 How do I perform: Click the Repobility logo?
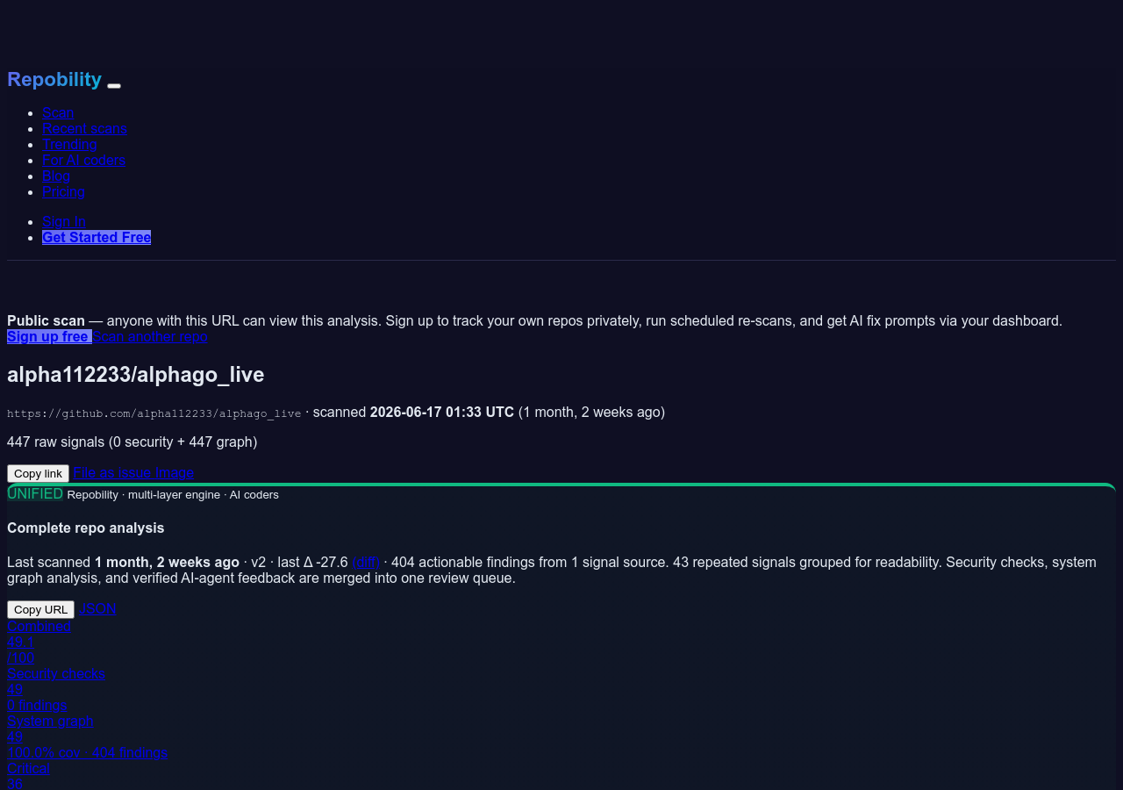[54, 79]
